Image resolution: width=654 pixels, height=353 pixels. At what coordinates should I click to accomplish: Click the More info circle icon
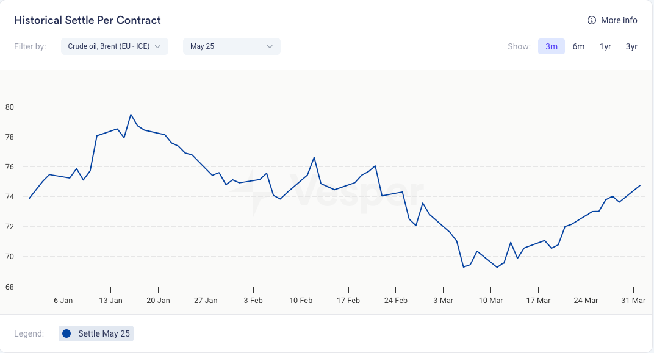pyautogui.click(x=591, y=20)
